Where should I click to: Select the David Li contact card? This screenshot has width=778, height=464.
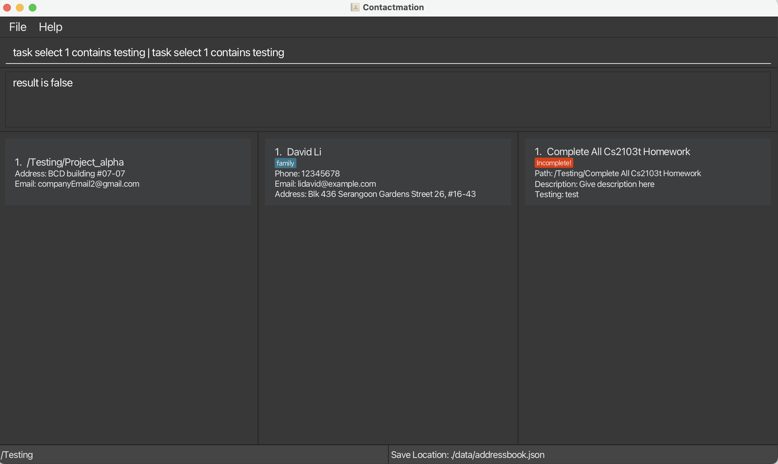[x=388, y=172]
